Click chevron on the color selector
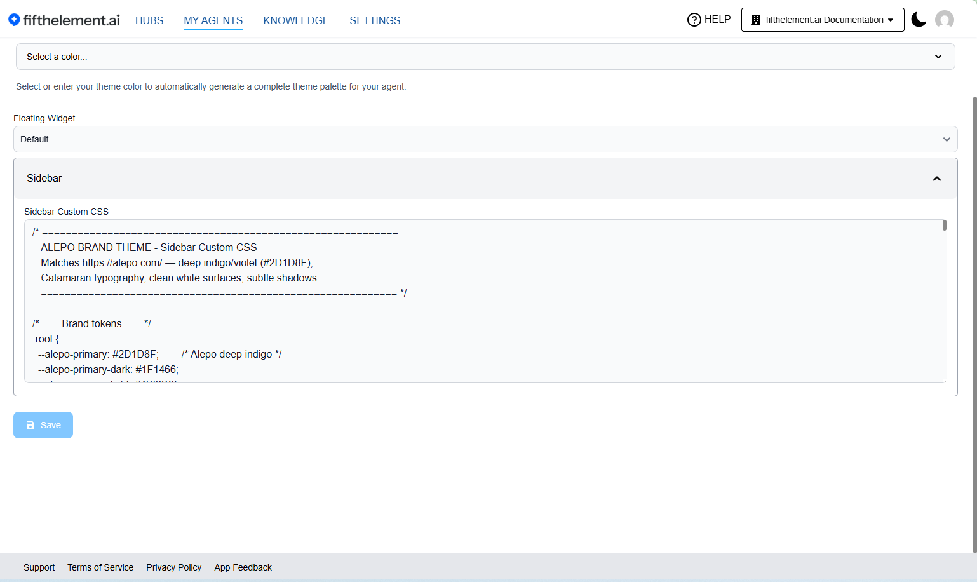 pyautogui.click(x=938, y=57)
